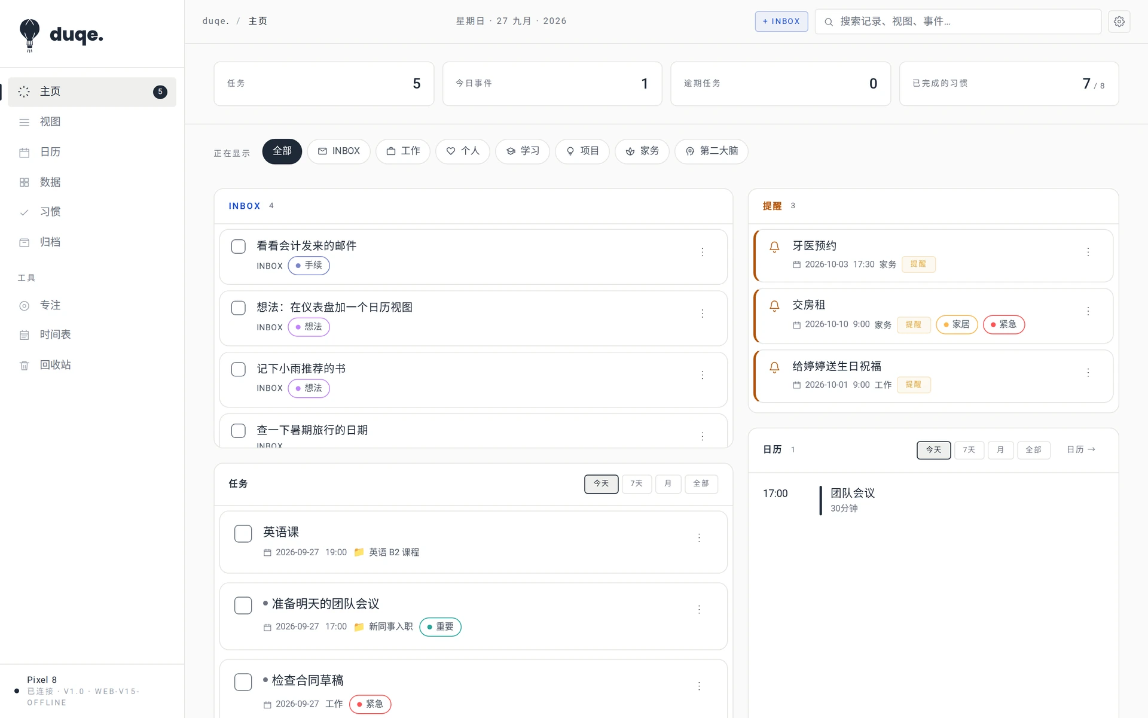Click the red 紧急 tag on 检查合同草稿
Image resolution: width=1148 pixels, height=718 pixels.
pyautogui.click(x=370, y=704)
